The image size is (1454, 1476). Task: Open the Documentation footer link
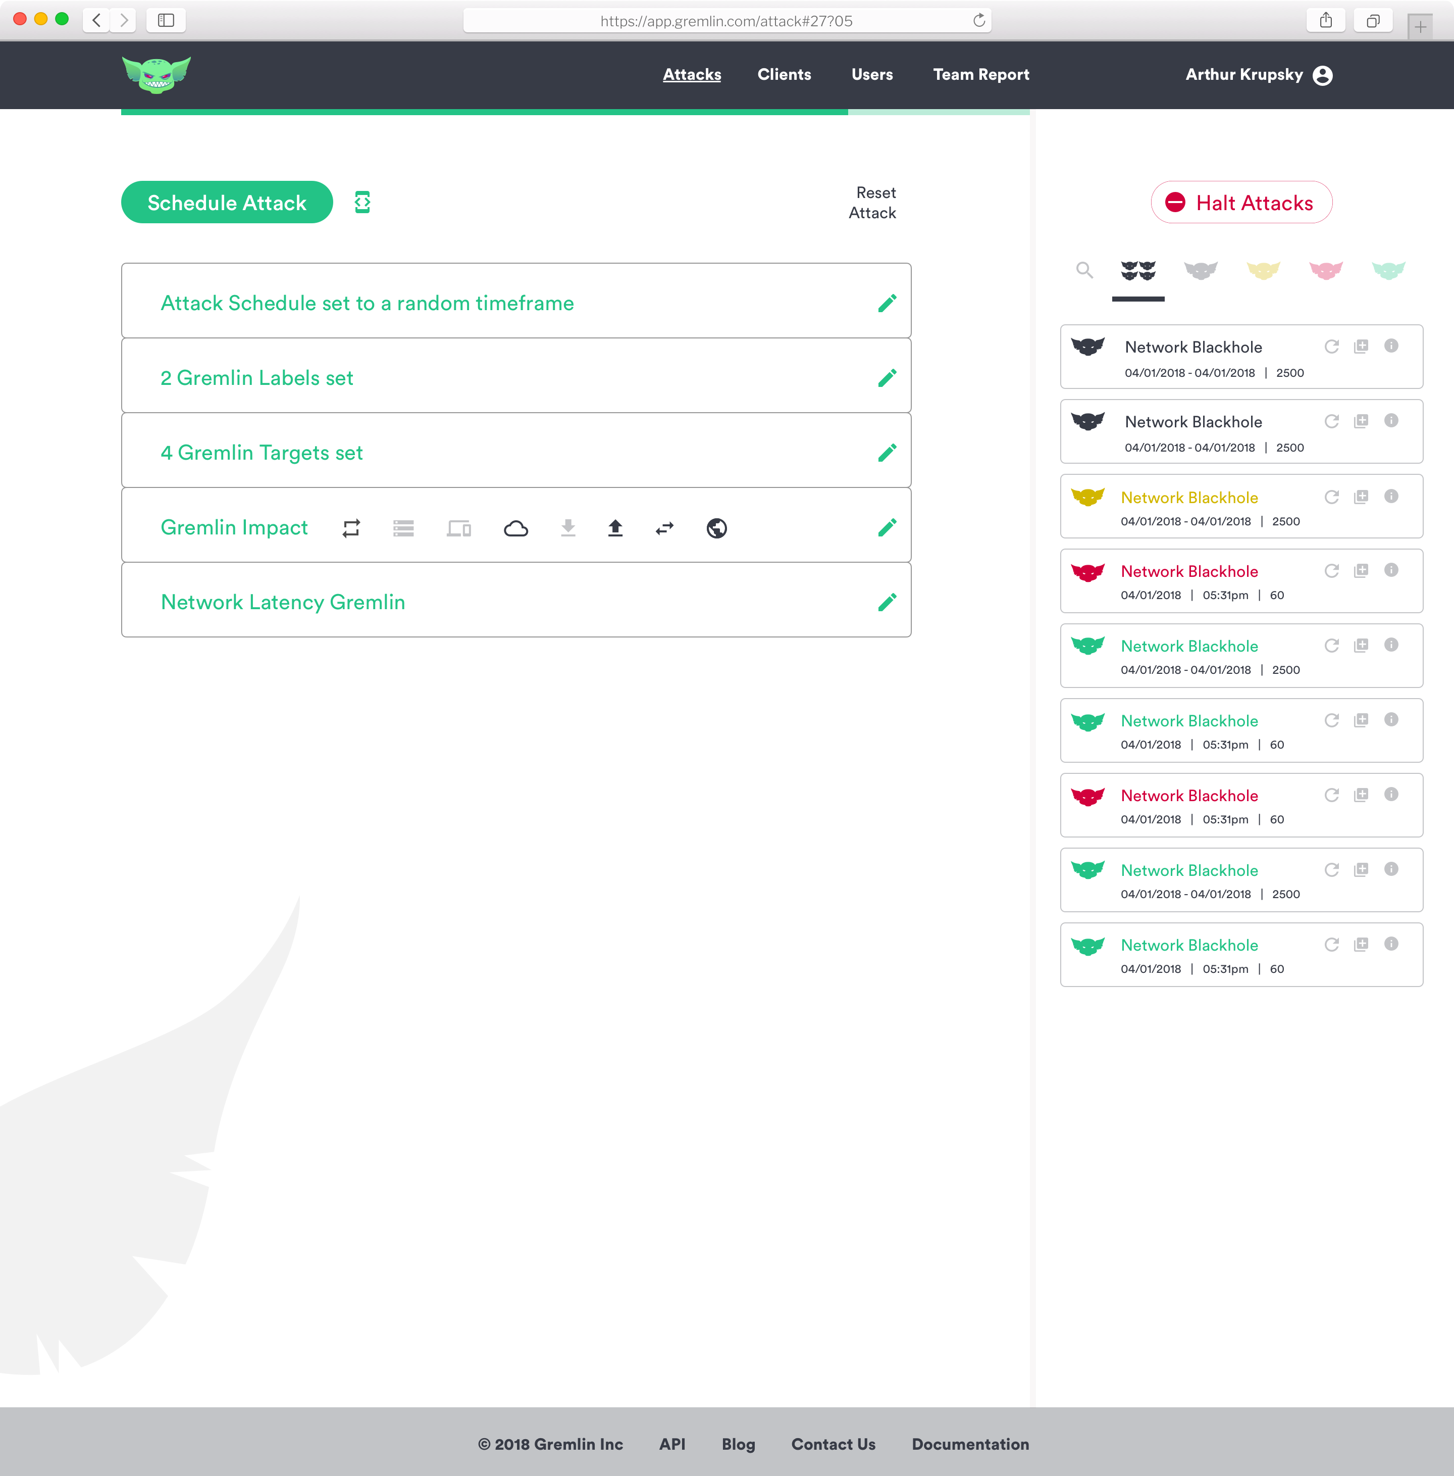(x=971, y=1444)
